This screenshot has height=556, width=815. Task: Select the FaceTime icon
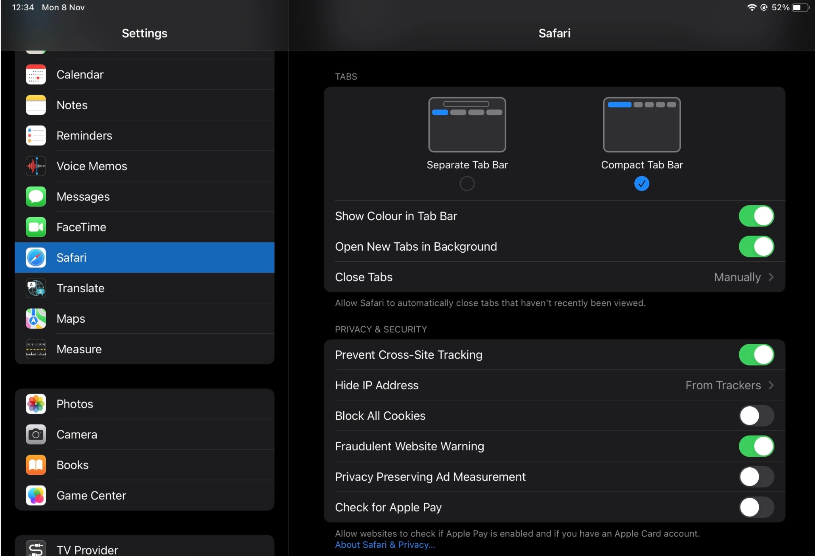coord(36,227)
